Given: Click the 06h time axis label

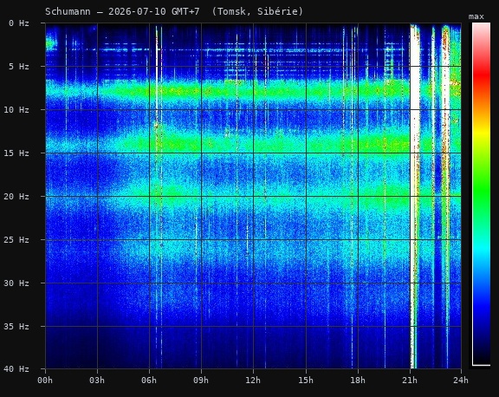Looking at the screenshot, I should click(x=149, y=381).
